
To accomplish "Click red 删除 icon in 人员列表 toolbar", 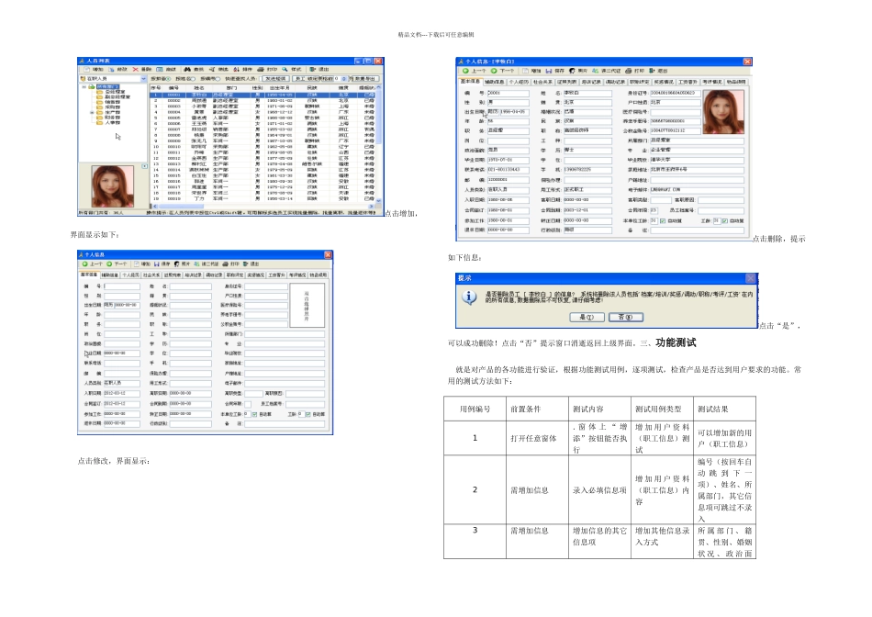I will pos(136,69).
